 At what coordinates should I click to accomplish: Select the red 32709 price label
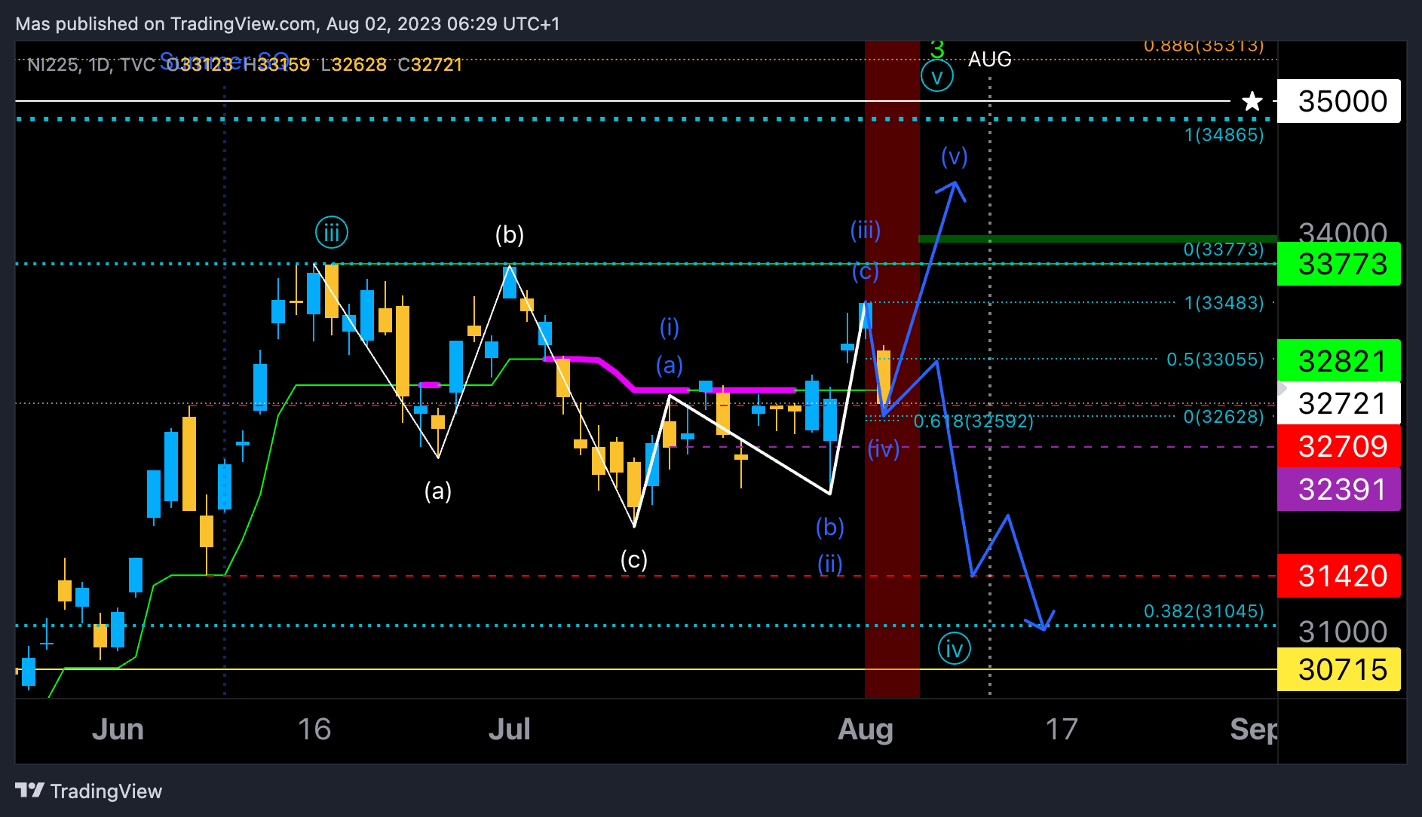(1339, 446)
